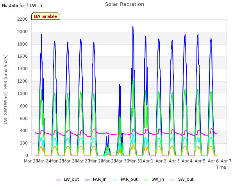Click the Time x-axis label
The image size is (250, 187).
pyautogui.click(x=221, y=167)
